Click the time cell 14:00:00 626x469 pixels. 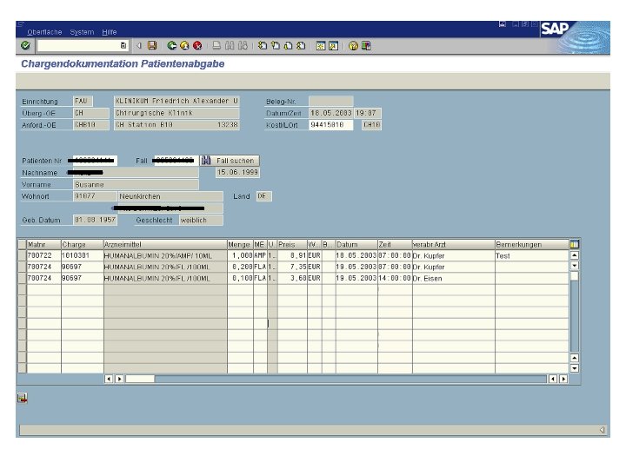[x=395, y=279]
